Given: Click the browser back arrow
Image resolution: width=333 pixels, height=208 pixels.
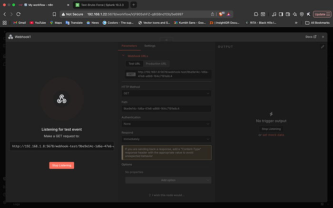Looking at the screenshot, I should pos(5,14).
